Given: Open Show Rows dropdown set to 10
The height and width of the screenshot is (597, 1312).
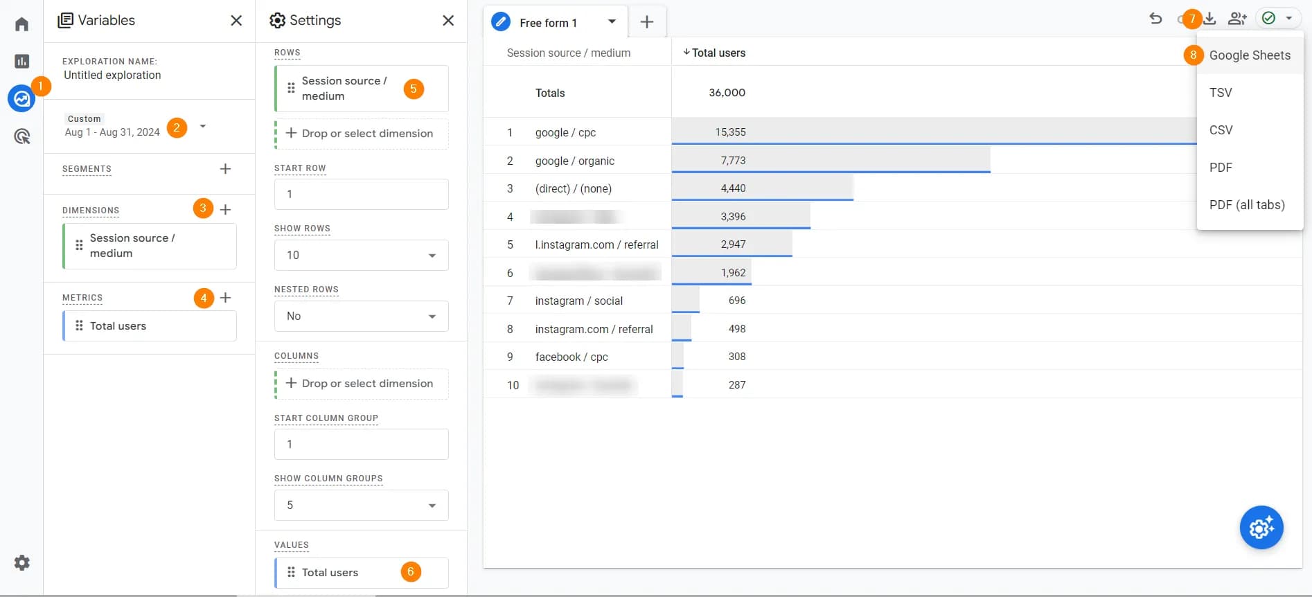Looking at the screenshot, I should [362, 255].
